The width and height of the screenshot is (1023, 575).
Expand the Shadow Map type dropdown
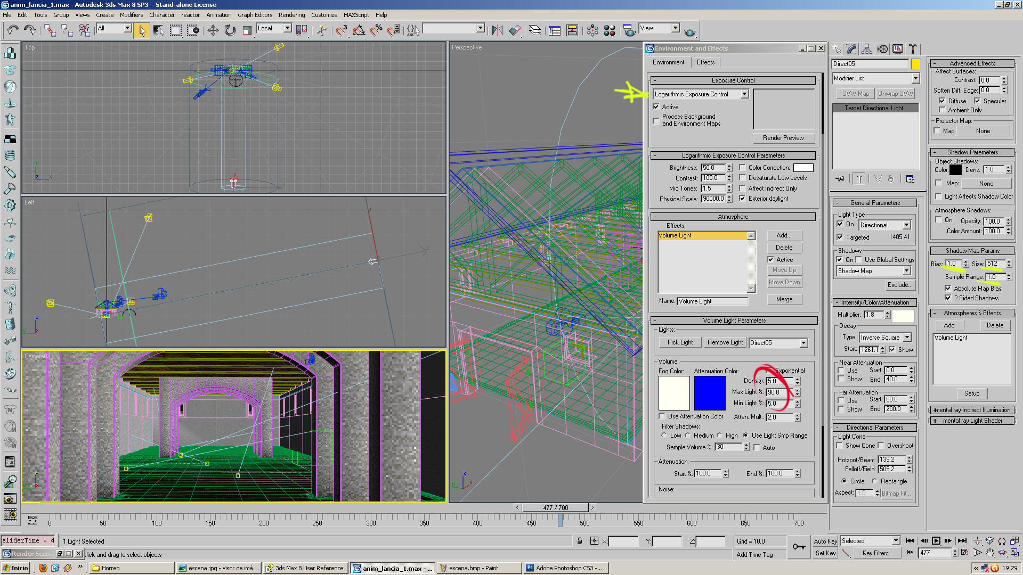pos(906,271)
